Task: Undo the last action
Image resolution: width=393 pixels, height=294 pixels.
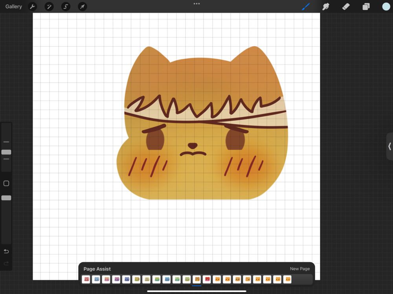Action: 6,251
